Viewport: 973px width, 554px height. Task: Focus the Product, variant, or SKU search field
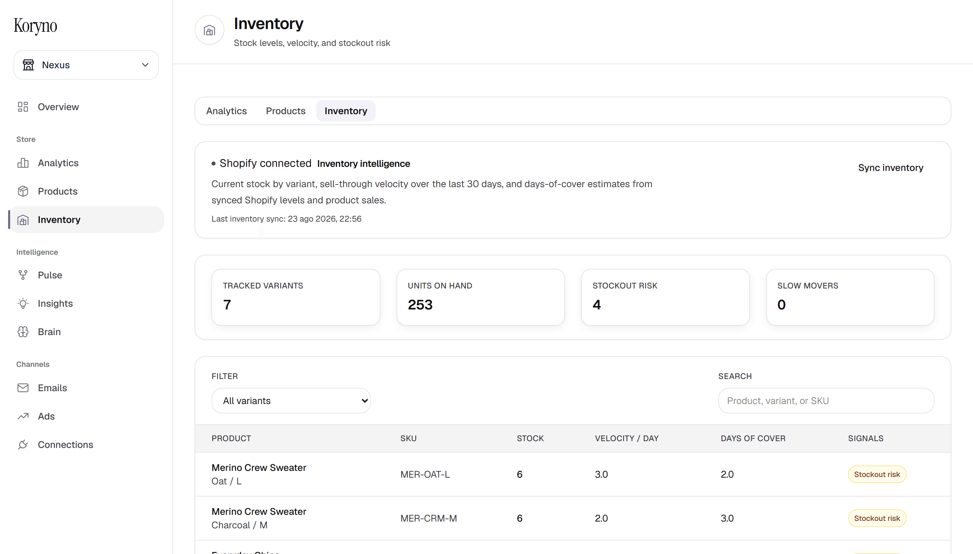click(826, 401)
